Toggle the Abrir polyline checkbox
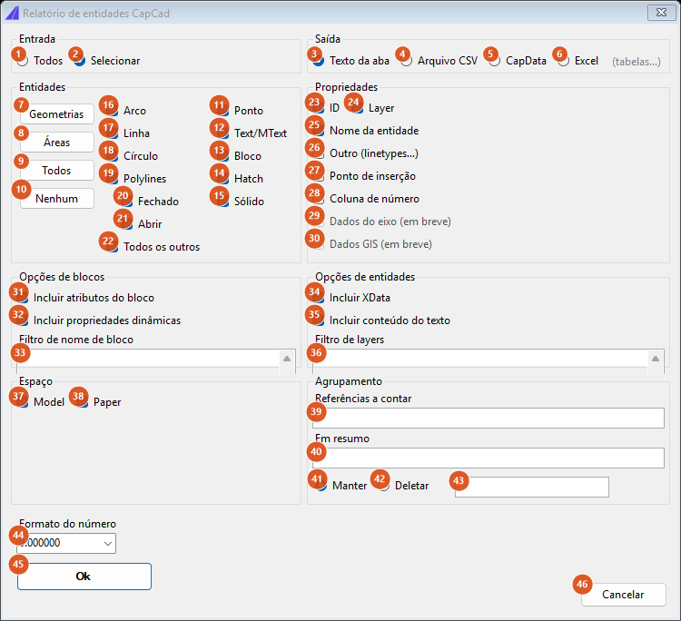The width and height of the screenshot is (681, 621). [127, 224]
